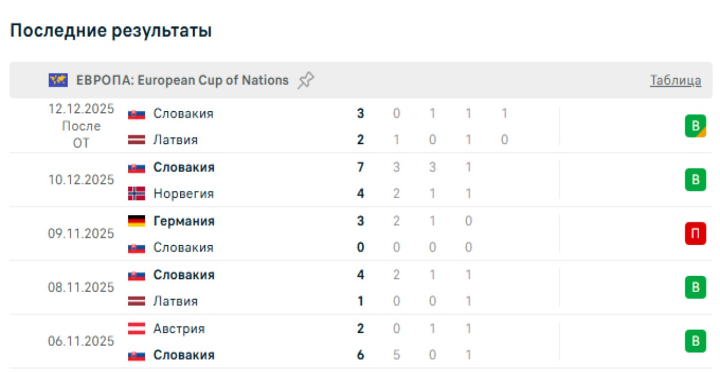Open the 09.11.2025 match date
720x372 pixels.
(81, 234)
